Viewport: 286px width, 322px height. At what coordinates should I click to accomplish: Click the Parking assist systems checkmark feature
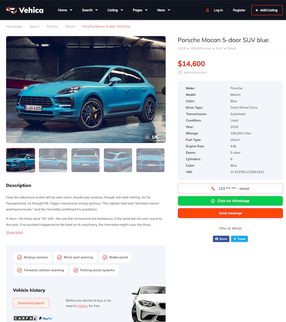(x=94, y=270)
